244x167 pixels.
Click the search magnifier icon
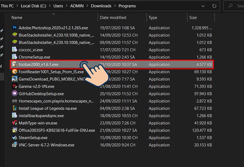pyautogui.click(x=230, y=6)
